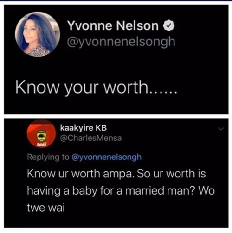The height and width of the screenshot is (233, 232).
Task: Click the crest emblem inside kaakyire's avatar
Action: [x=41, y=136]
